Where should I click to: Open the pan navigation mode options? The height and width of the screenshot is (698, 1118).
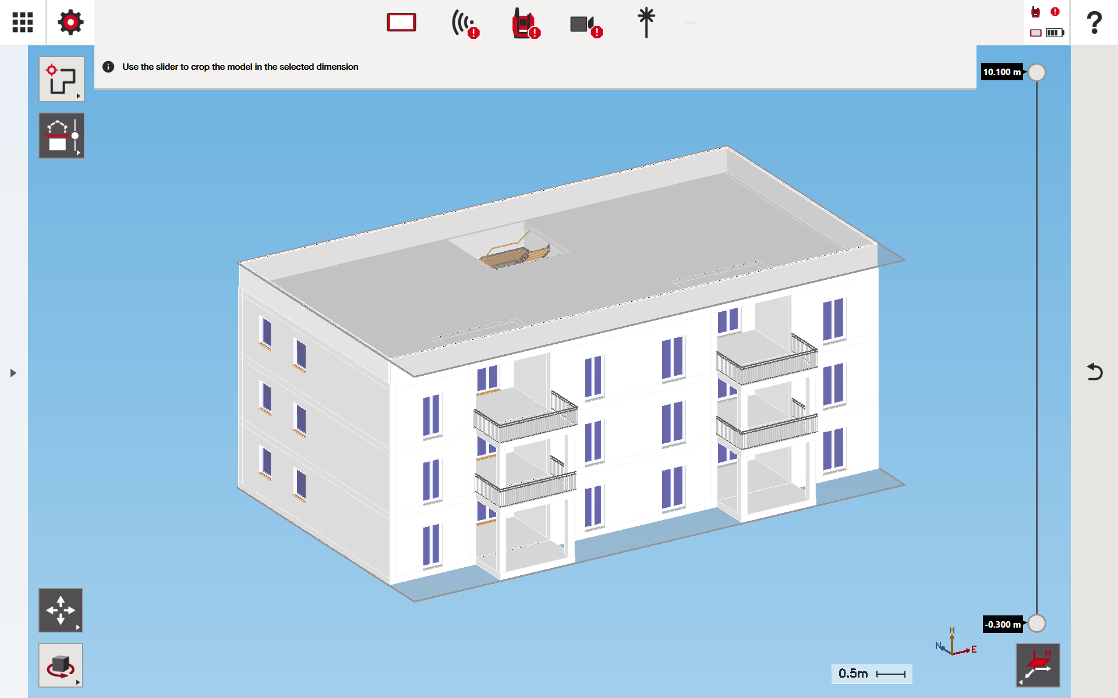click(x=61, y=610)
